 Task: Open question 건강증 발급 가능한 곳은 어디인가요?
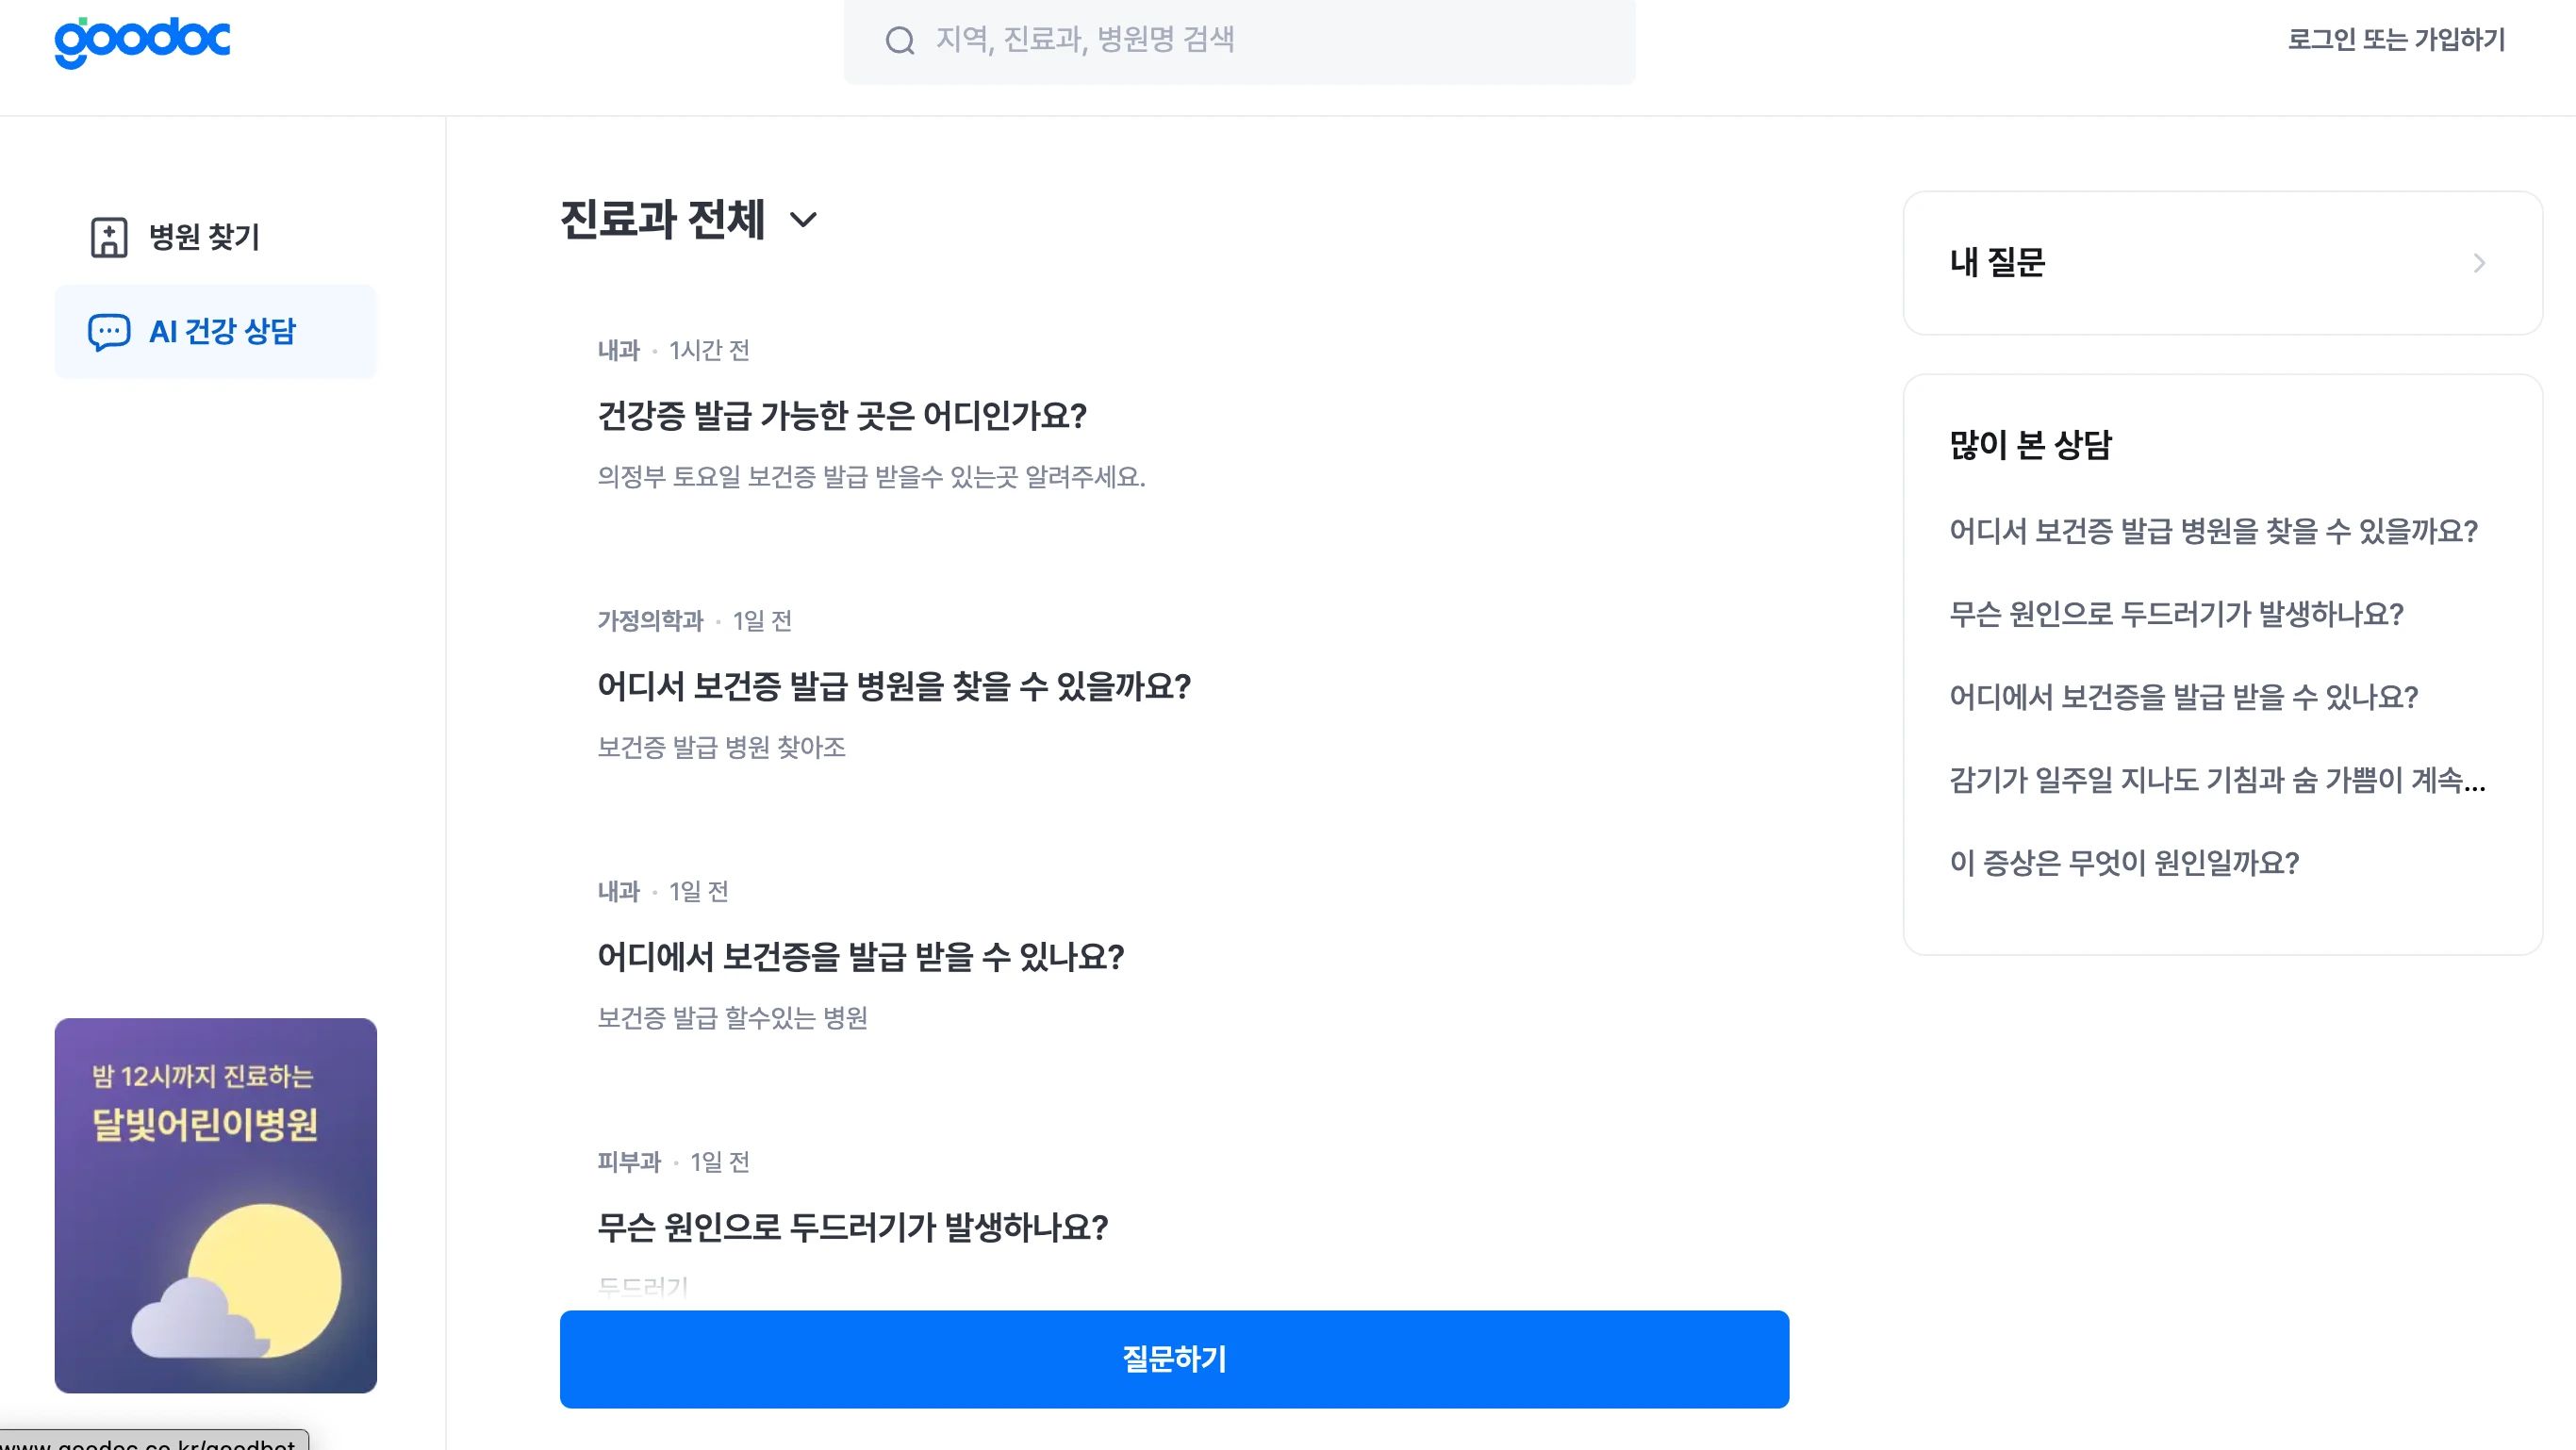click(x=842, y=416)
